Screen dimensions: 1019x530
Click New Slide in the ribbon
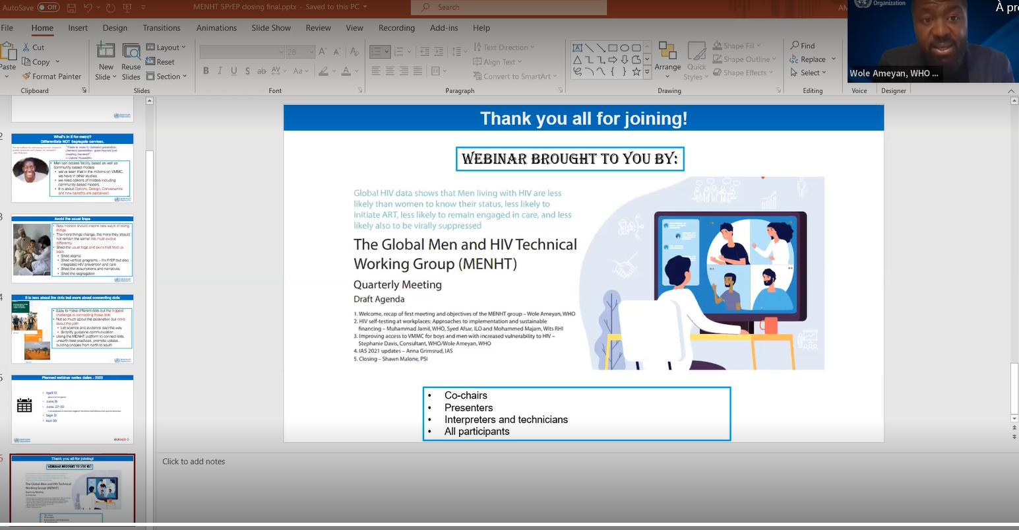click(105, 59)
